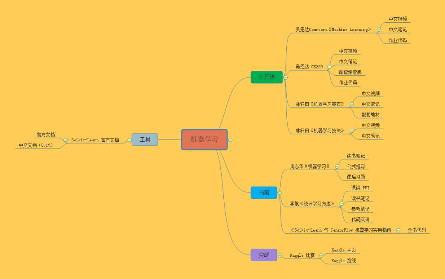
Task: Select Scikit-Learn 官方文档 topic
Action: point(95,140)
